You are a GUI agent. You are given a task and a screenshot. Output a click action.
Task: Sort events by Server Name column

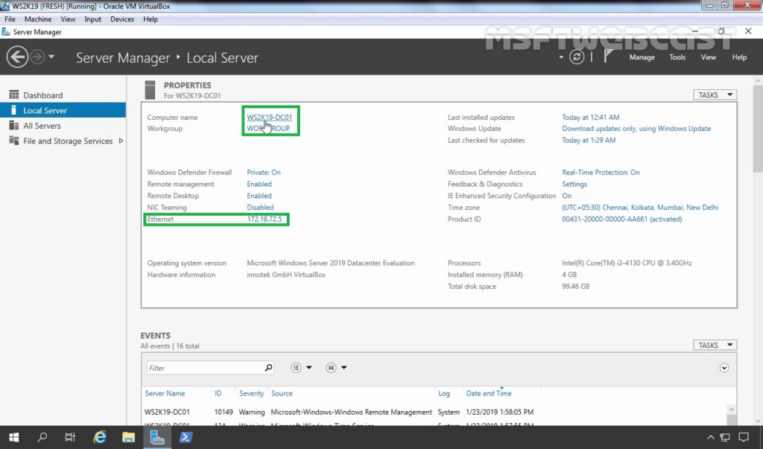165,393
